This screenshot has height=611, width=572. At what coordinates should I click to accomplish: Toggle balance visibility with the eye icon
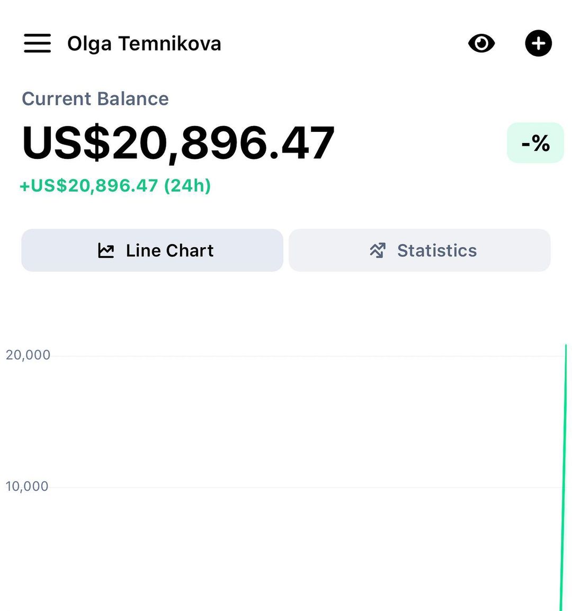click(481, 43)
